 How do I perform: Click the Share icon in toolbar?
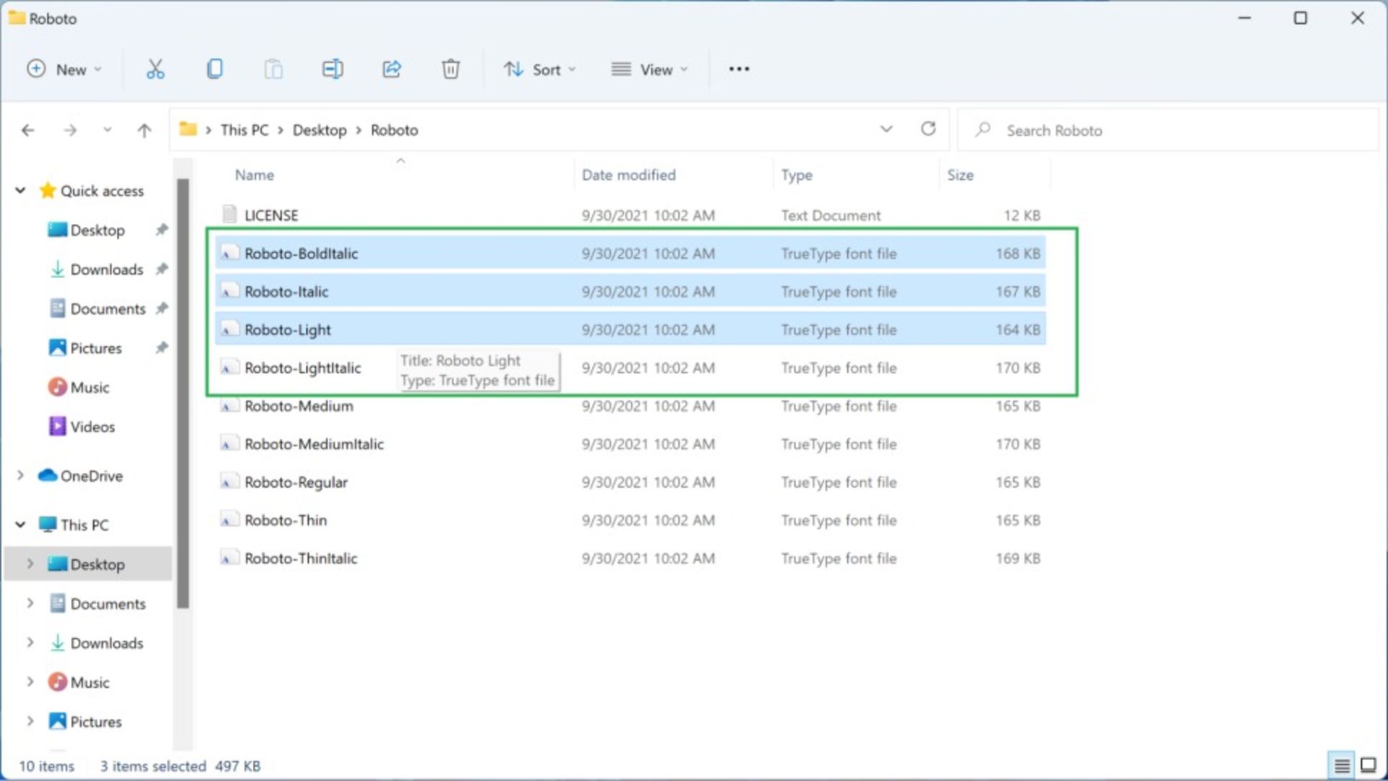[x=391, y=69]
